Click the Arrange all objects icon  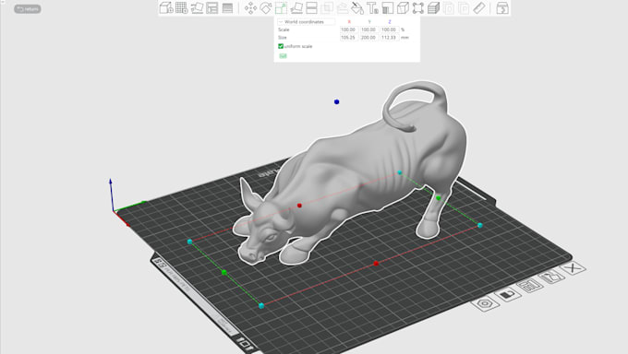pyautogui.click(x=211, y=7)
